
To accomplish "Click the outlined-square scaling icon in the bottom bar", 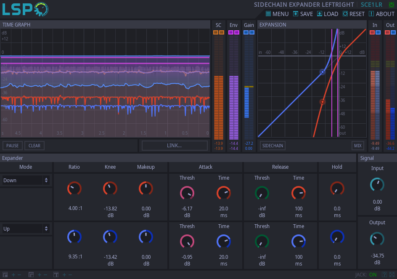I will [31, 275].
